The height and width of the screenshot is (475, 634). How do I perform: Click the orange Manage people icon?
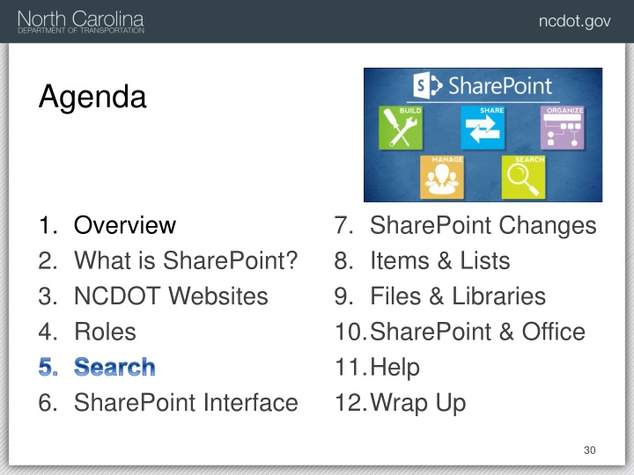(441, 178)
